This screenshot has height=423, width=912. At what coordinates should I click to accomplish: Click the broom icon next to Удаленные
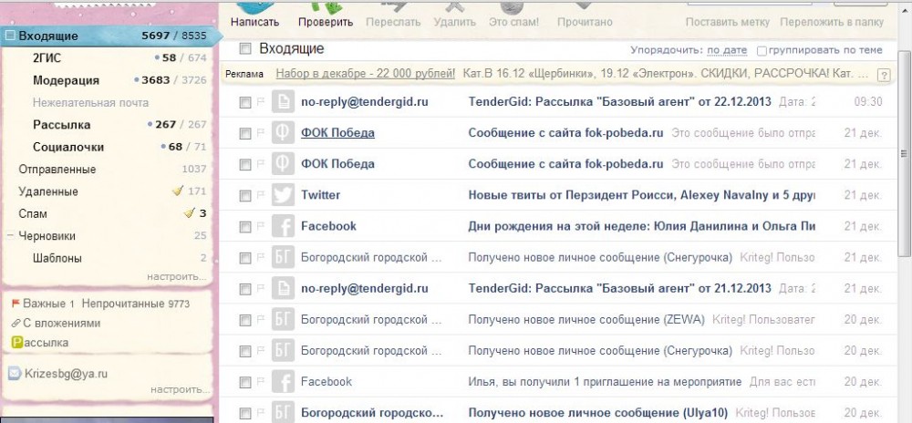179,191
